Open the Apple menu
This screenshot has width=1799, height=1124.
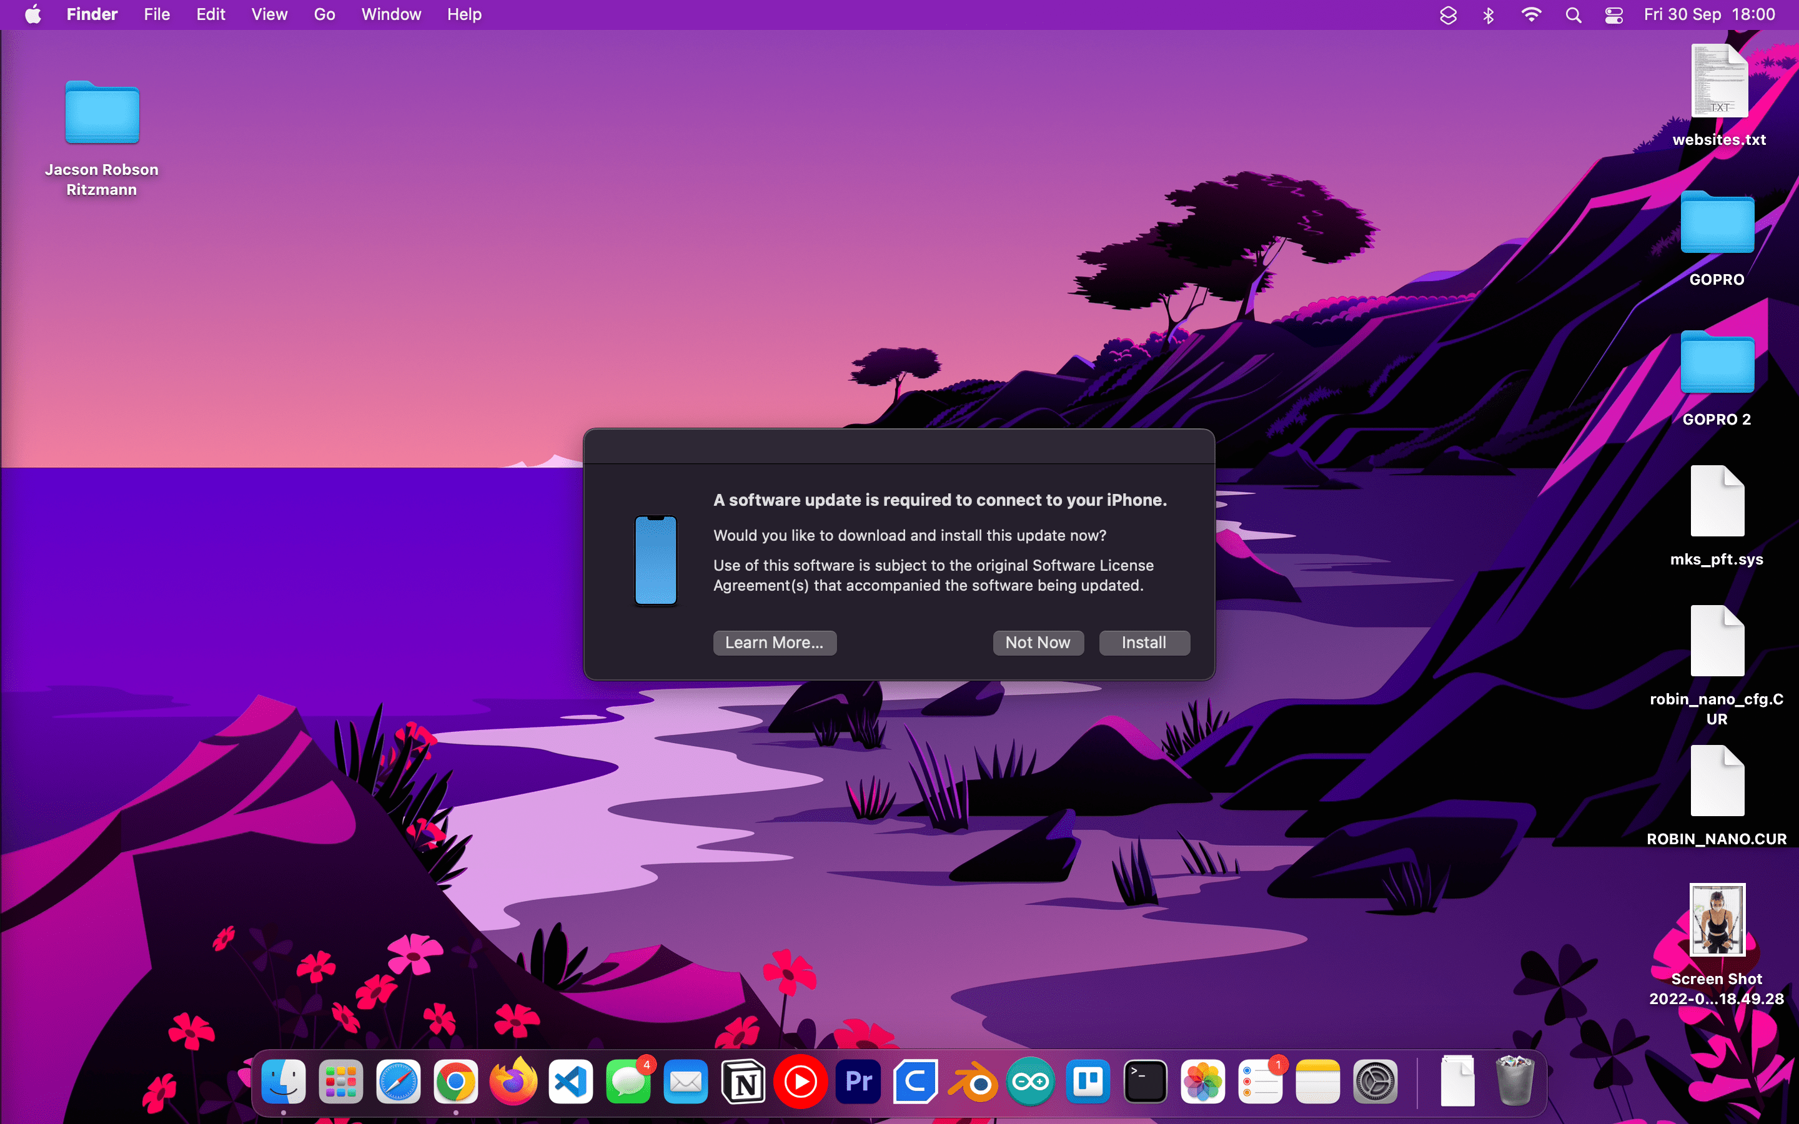click(32, 15)
